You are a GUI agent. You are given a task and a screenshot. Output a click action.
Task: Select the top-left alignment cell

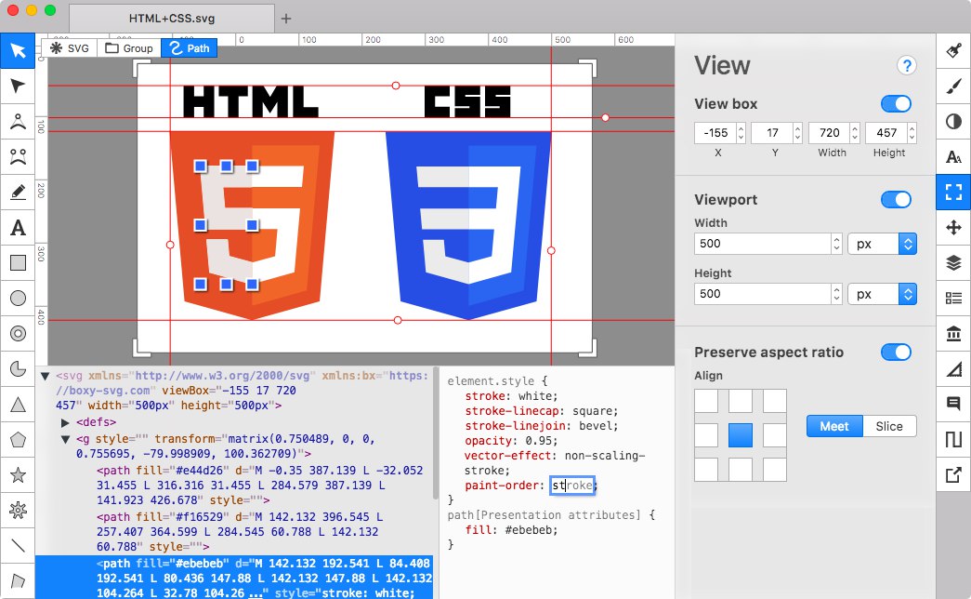point(706,401)
